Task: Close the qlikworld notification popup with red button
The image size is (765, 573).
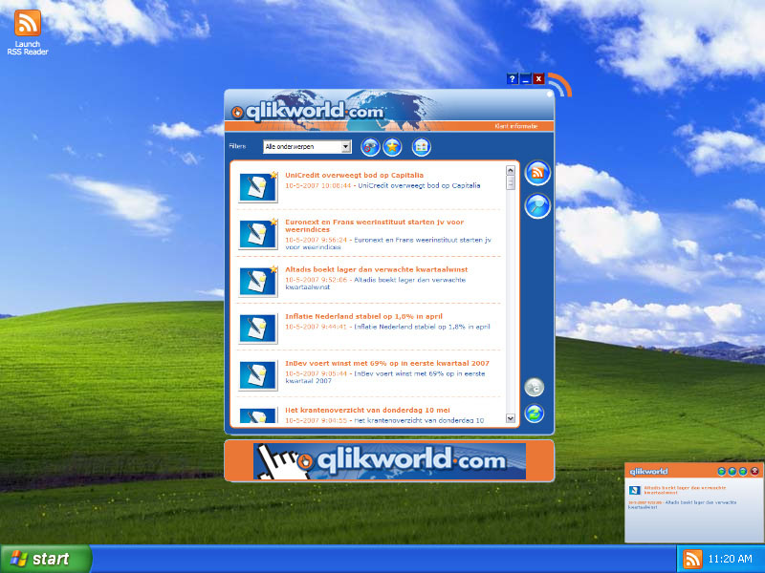Action: click(x=754, y=471)
